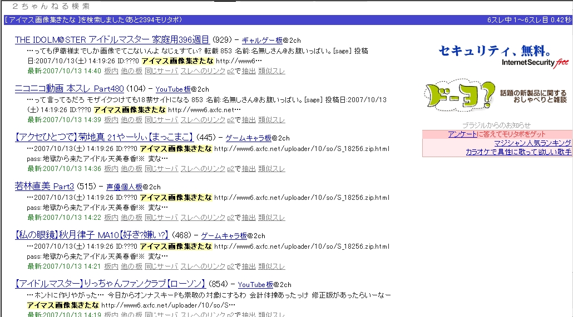
Task: Click 抽出 in the 14:39 result row
Action: pos(249,120)
